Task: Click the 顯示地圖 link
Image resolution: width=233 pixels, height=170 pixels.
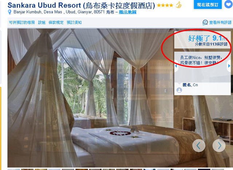Action: coord(128,12)
